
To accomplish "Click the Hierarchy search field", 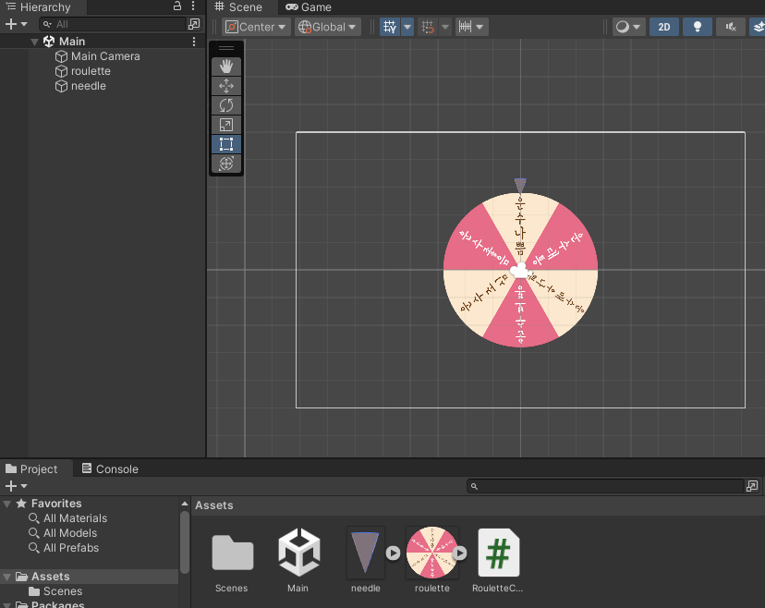I will 114,24.
